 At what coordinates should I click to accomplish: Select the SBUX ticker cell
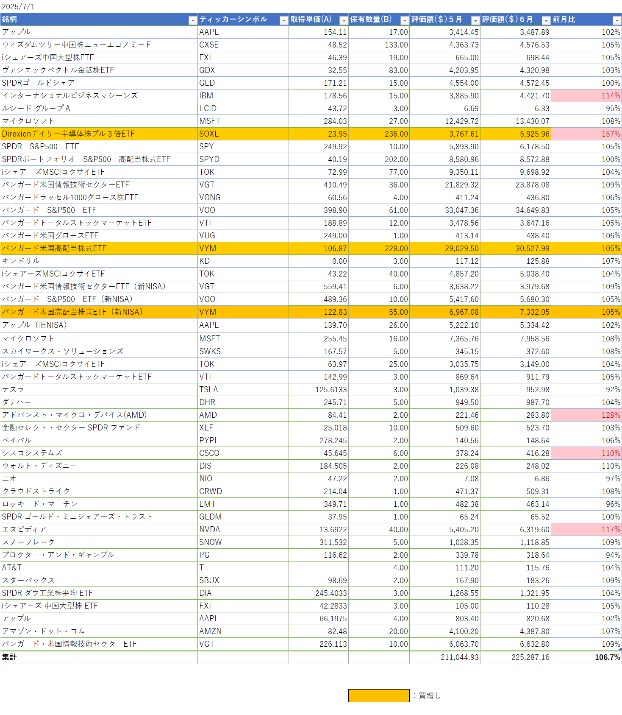243,581
